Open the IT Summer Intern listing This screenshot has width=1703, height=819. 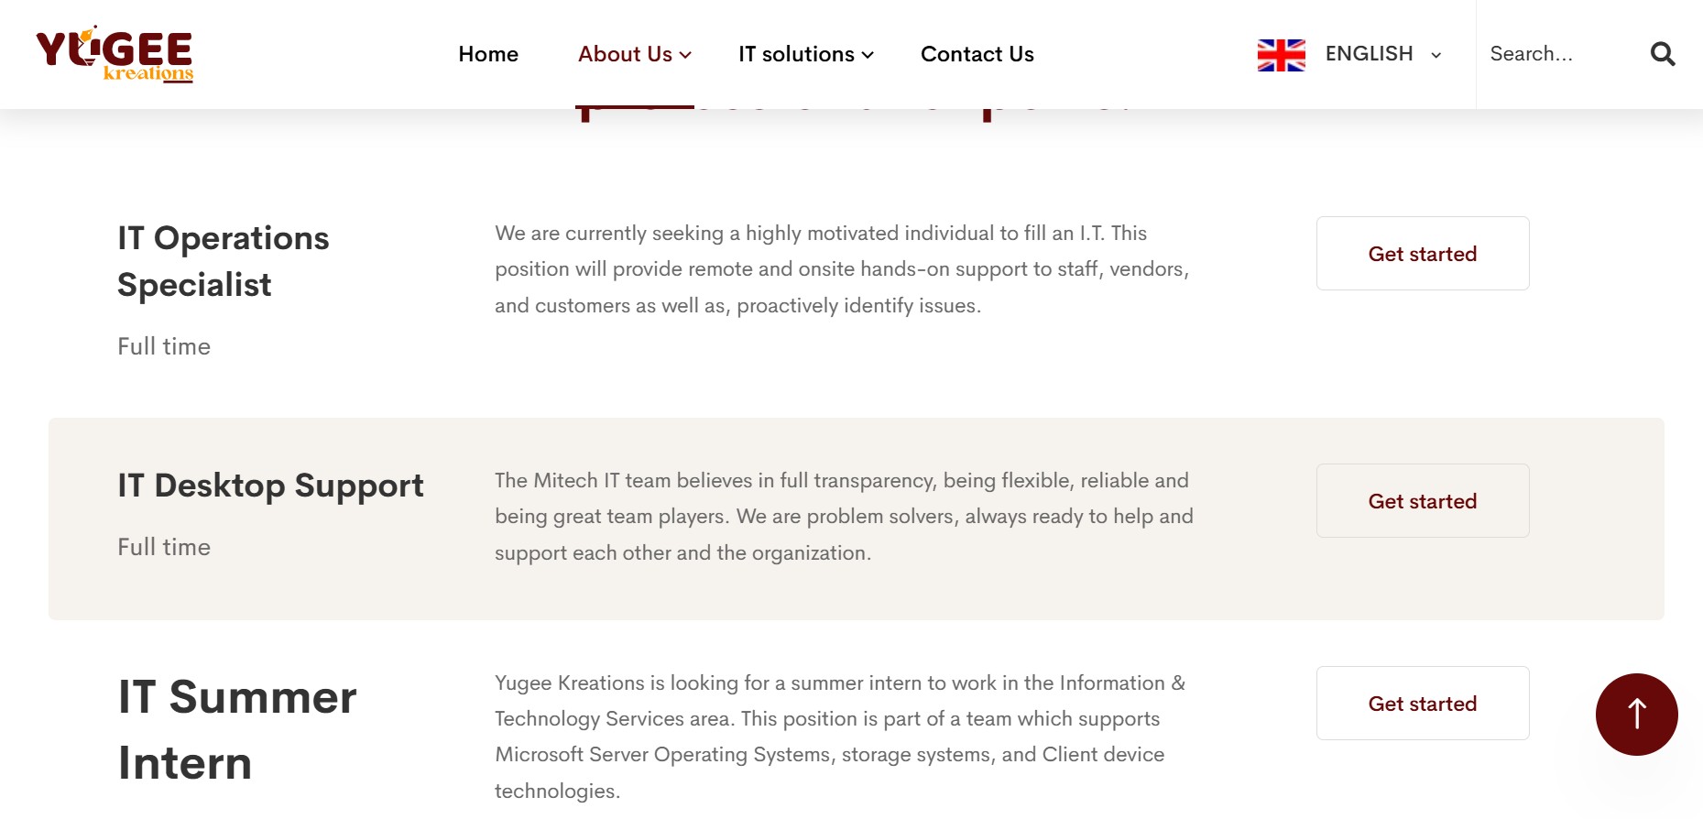pyautogui.click(x=236, y=730)
